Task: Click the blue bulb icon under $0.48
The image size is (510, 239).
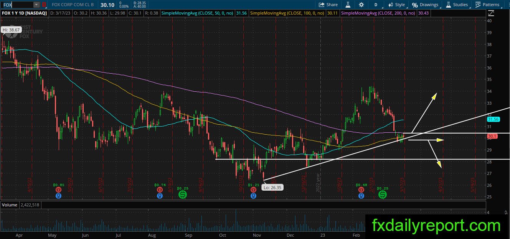Action: pyautogui.click(x=361, y=196)
